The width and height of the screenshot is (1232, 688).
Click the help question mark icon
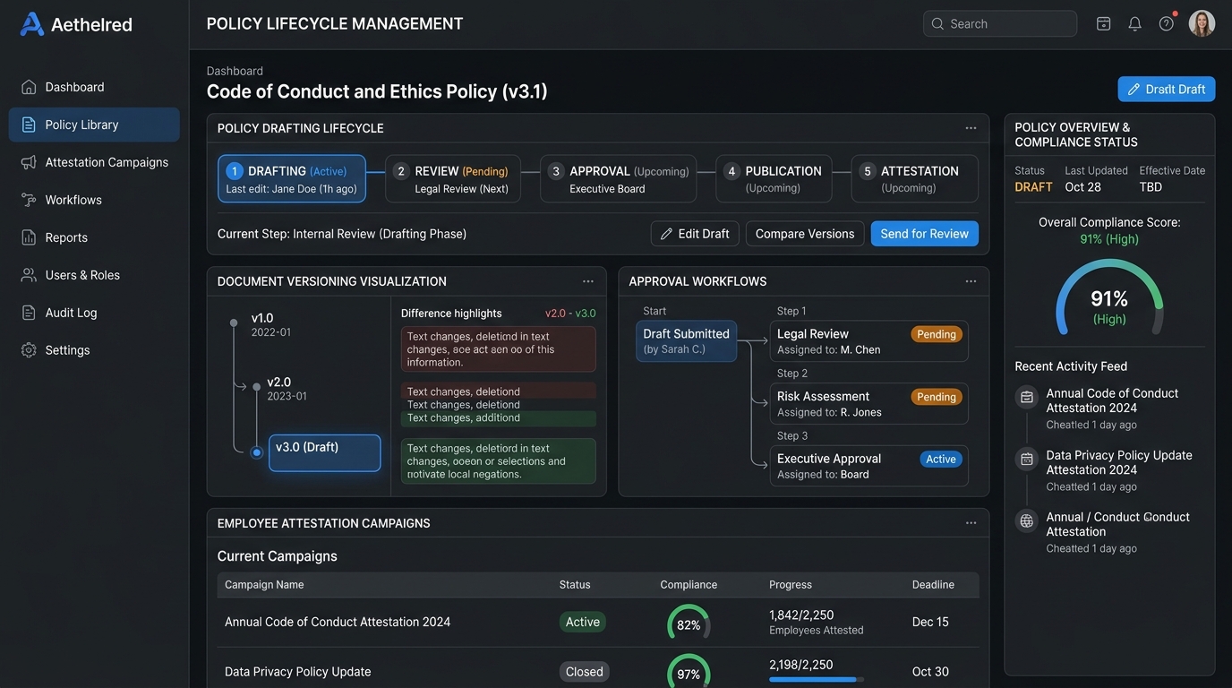pos(1166,24)
